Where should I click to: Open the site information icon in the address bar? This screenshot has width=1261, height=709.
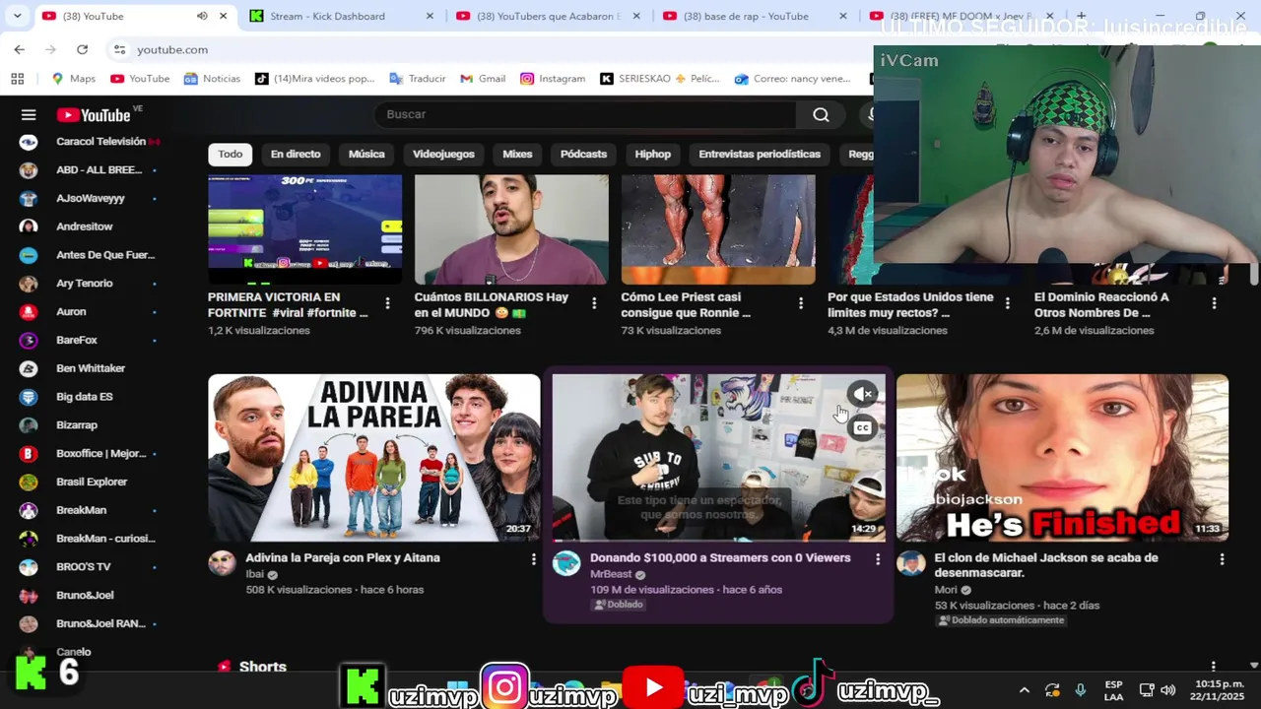tap(119, 49)
